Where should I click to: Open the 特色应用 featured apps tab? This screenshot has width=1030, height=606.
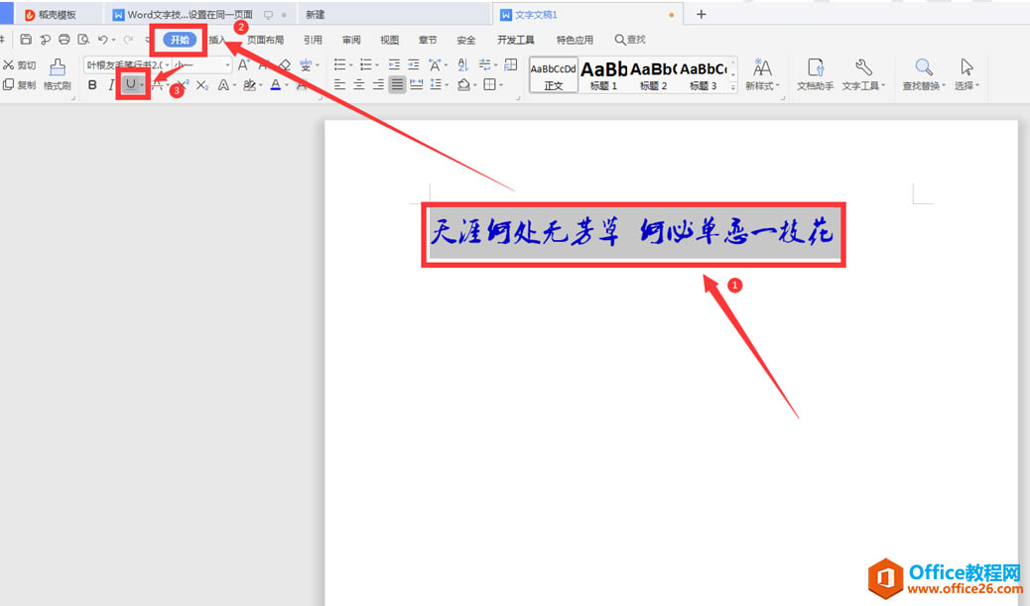(575, 40)
